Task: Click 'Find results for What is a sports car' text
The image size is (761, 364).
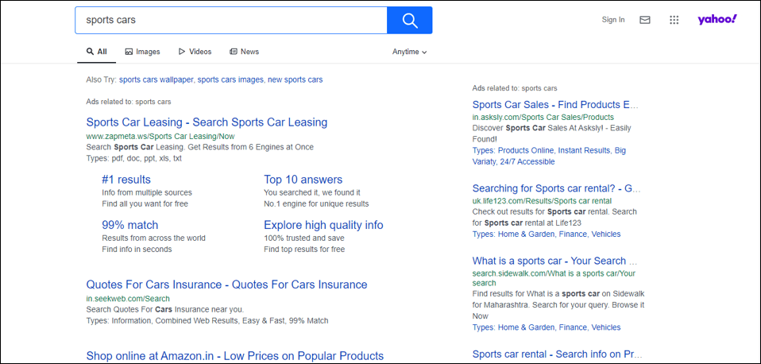Action: [x=558, y=304]
